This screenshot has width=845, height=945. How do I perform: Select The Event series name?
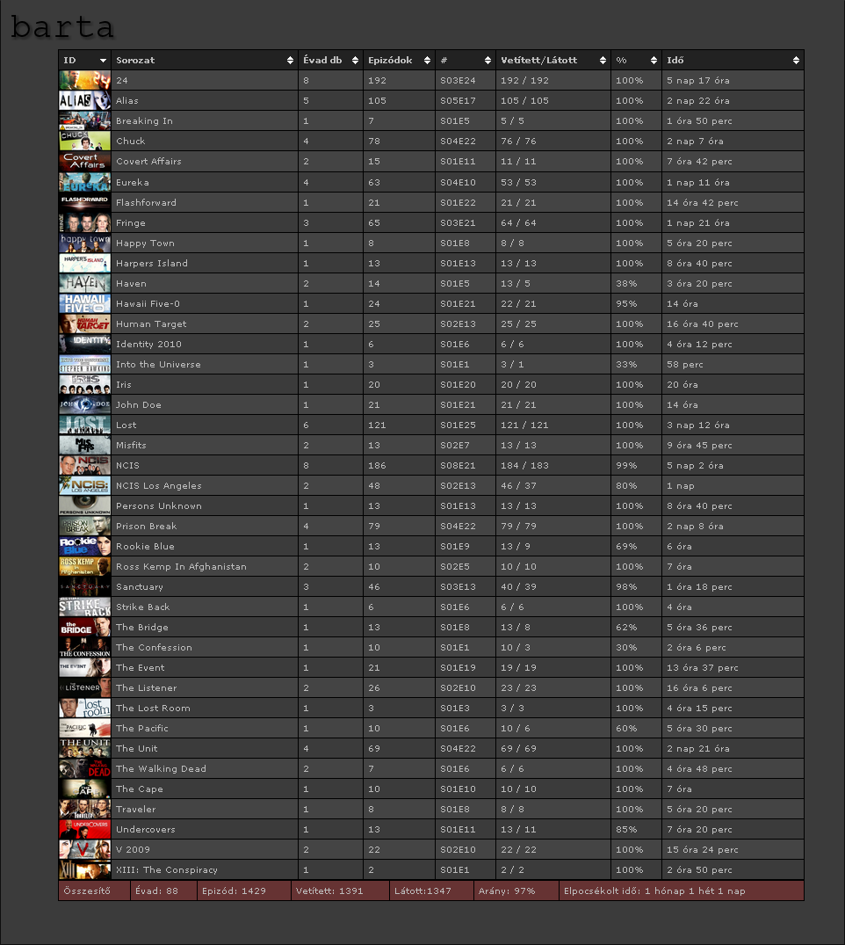pyautogui.click(x=141, y=668)
